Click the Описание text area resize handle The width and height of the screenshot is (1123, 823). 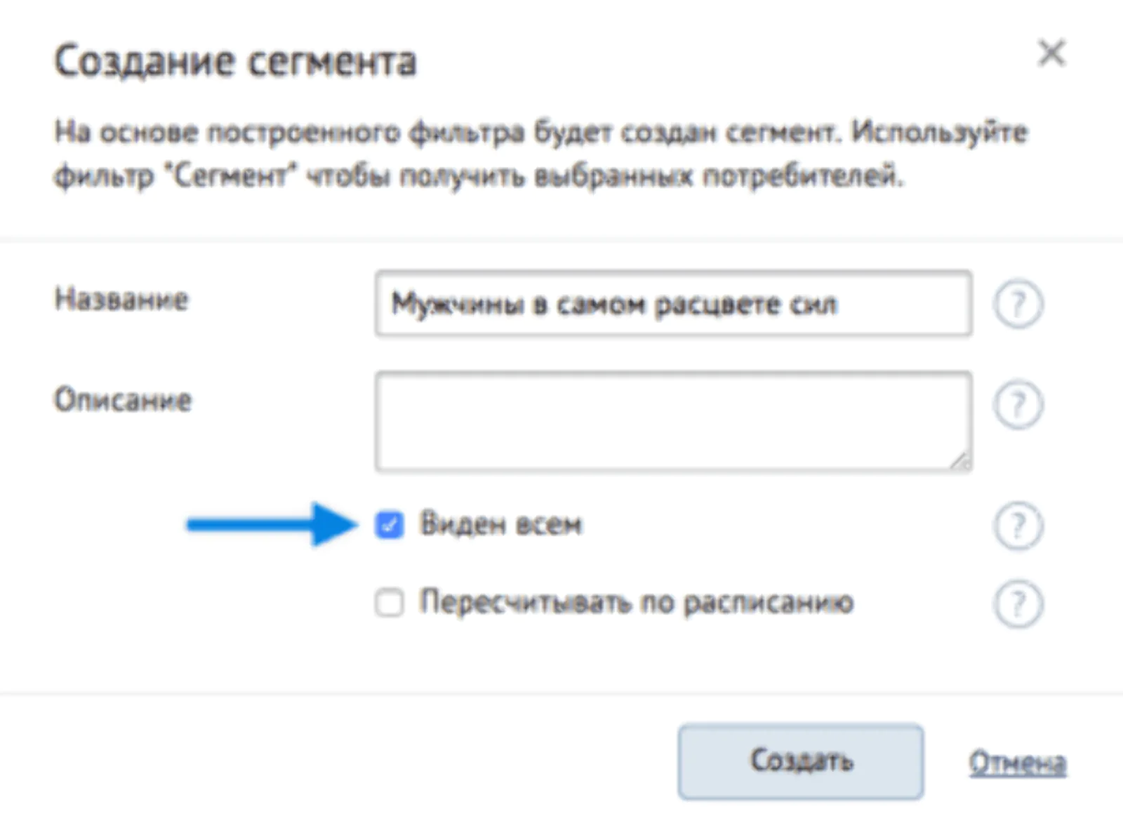click(x=961, y=460)
